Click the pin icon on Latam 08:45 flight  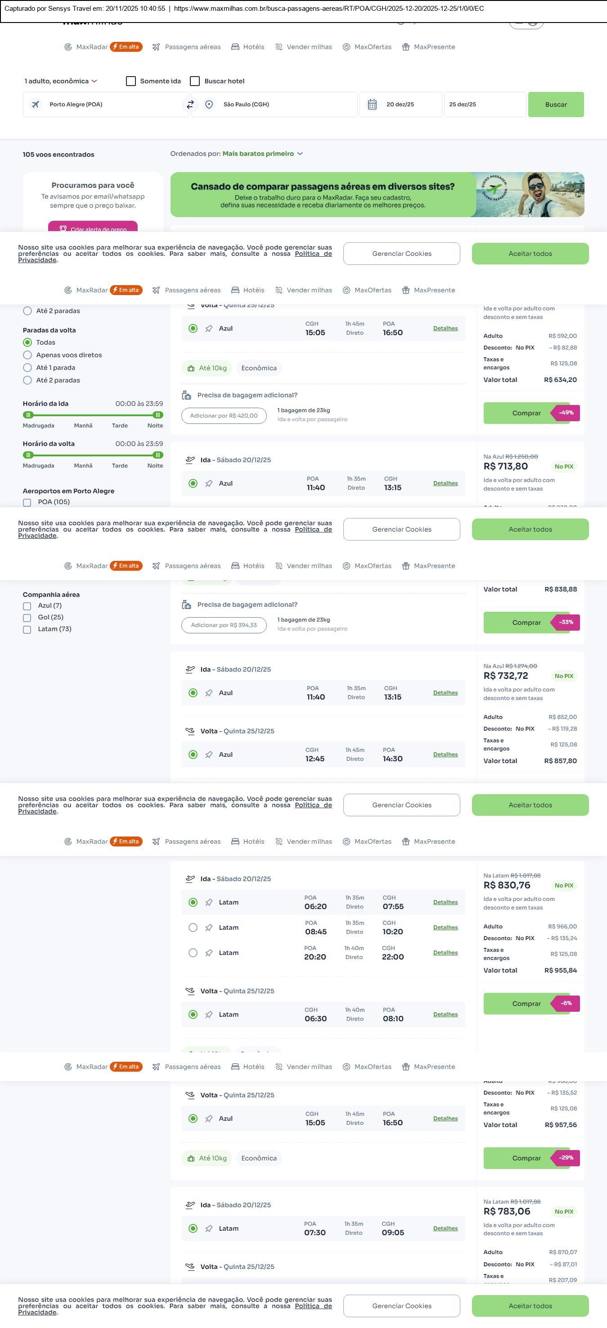tap(208, 928)
